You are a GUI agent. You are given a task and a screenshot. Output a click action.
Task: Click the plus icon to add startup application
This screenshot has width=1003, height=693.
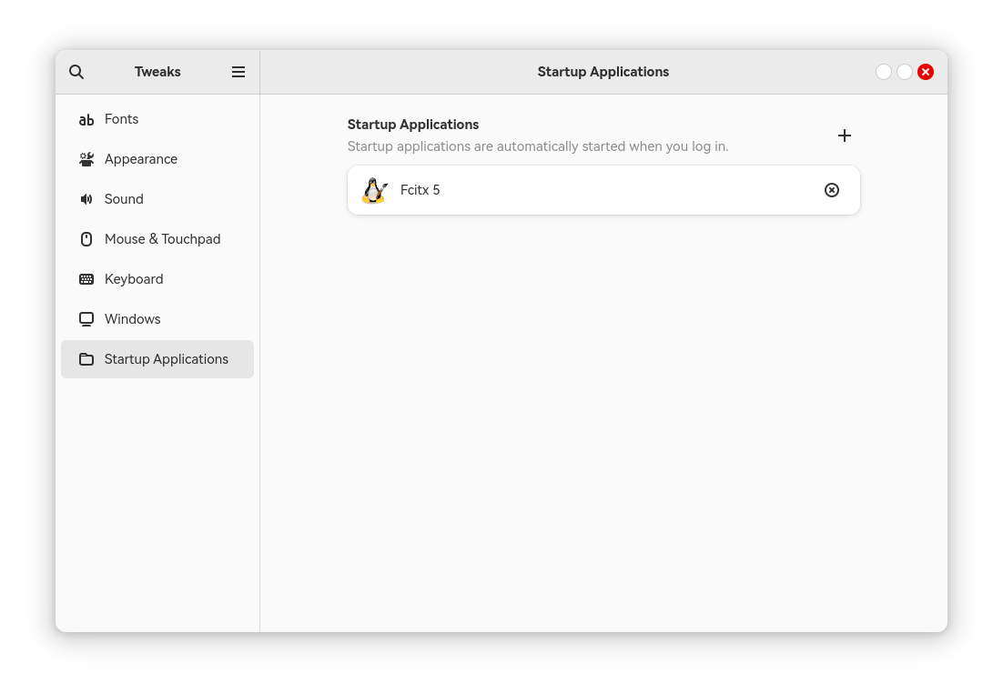tap(845, 136)
